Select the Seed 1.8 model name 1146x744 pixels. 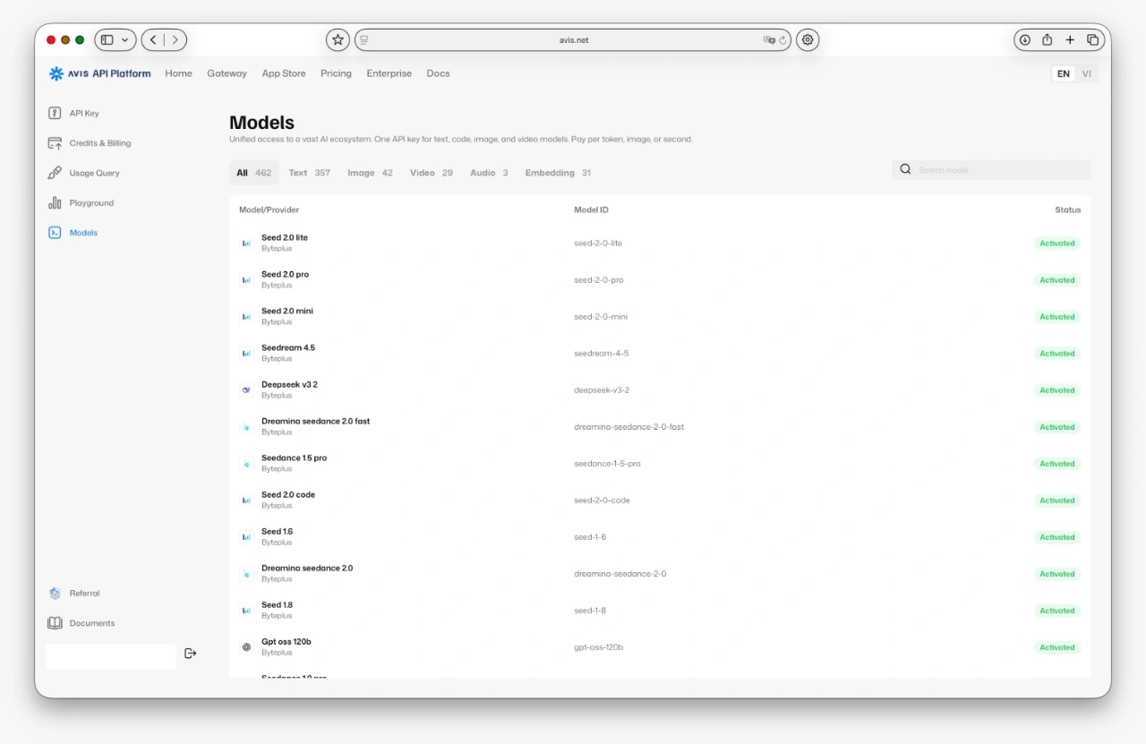(277, 605)
